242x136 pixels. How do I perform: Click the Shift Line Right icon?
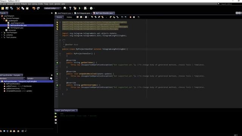[126, 17]
